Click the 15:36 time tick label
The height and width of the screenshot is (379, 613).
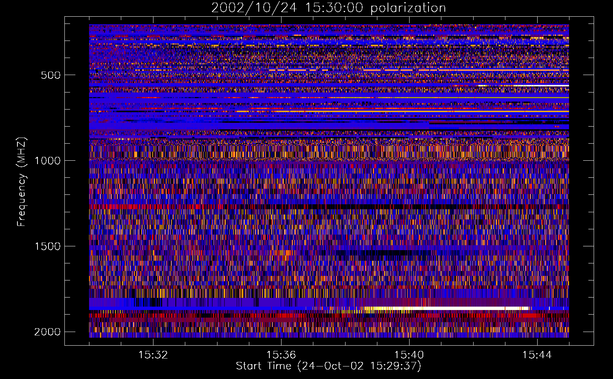[x=281, y=355]
